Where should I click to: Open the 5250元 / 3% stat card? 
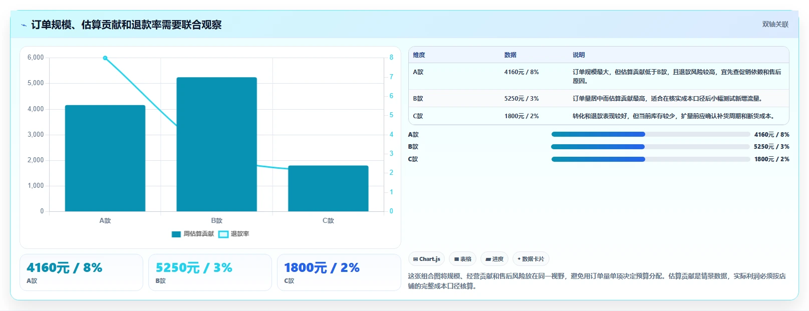pyautogui.click(x=210, y=272)
